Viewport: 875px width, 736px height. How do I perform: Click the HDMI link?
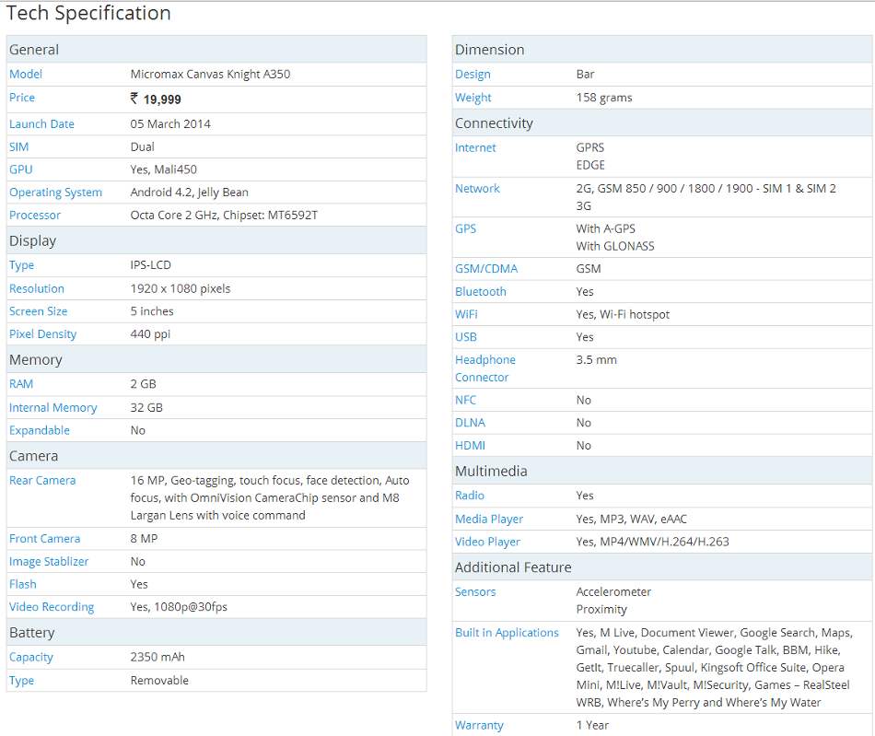470,446
